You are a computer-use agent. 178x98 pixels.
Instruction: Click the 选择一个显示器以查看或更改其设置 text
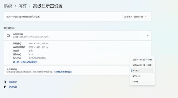[23, 17]
